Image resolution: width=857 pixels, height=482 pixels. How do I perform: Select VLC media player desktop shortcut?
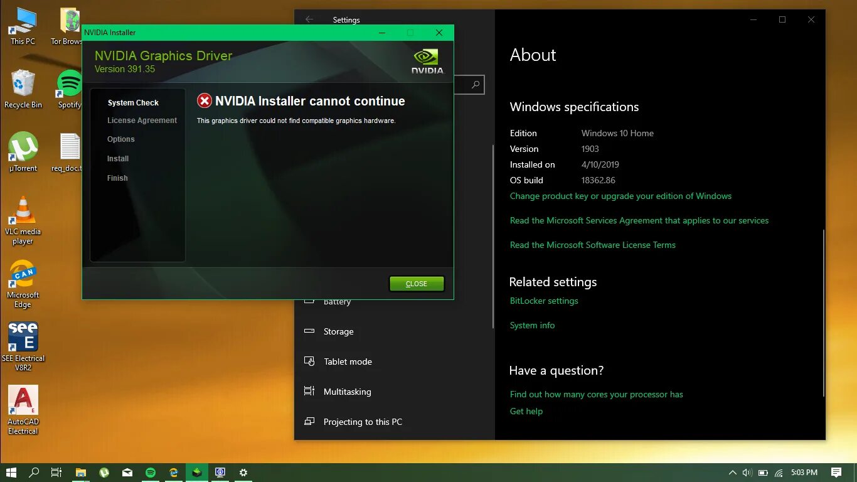point(23,220)
